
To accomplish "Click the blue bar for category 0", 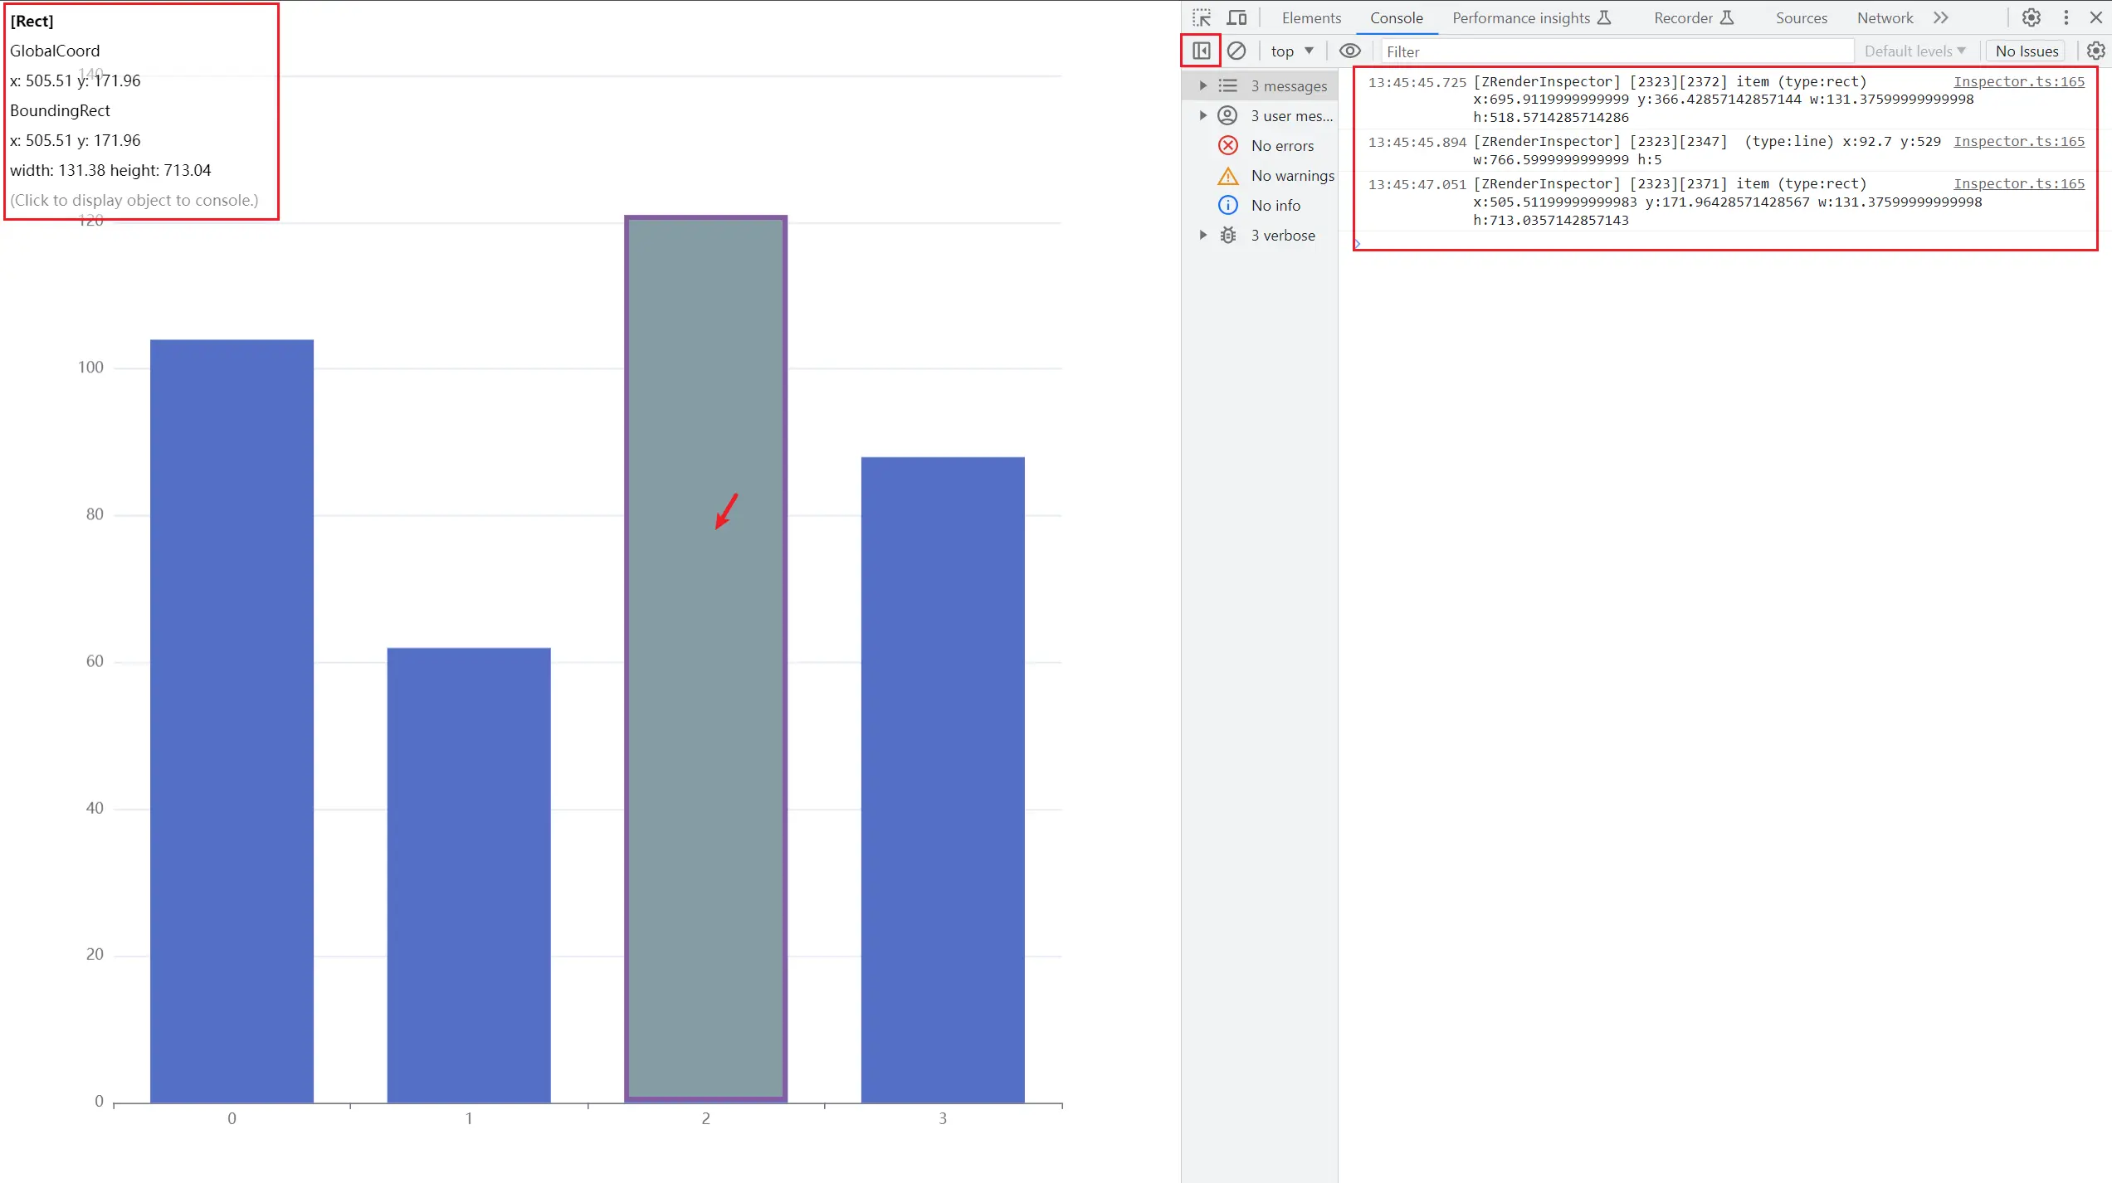I will coord(232,721).
